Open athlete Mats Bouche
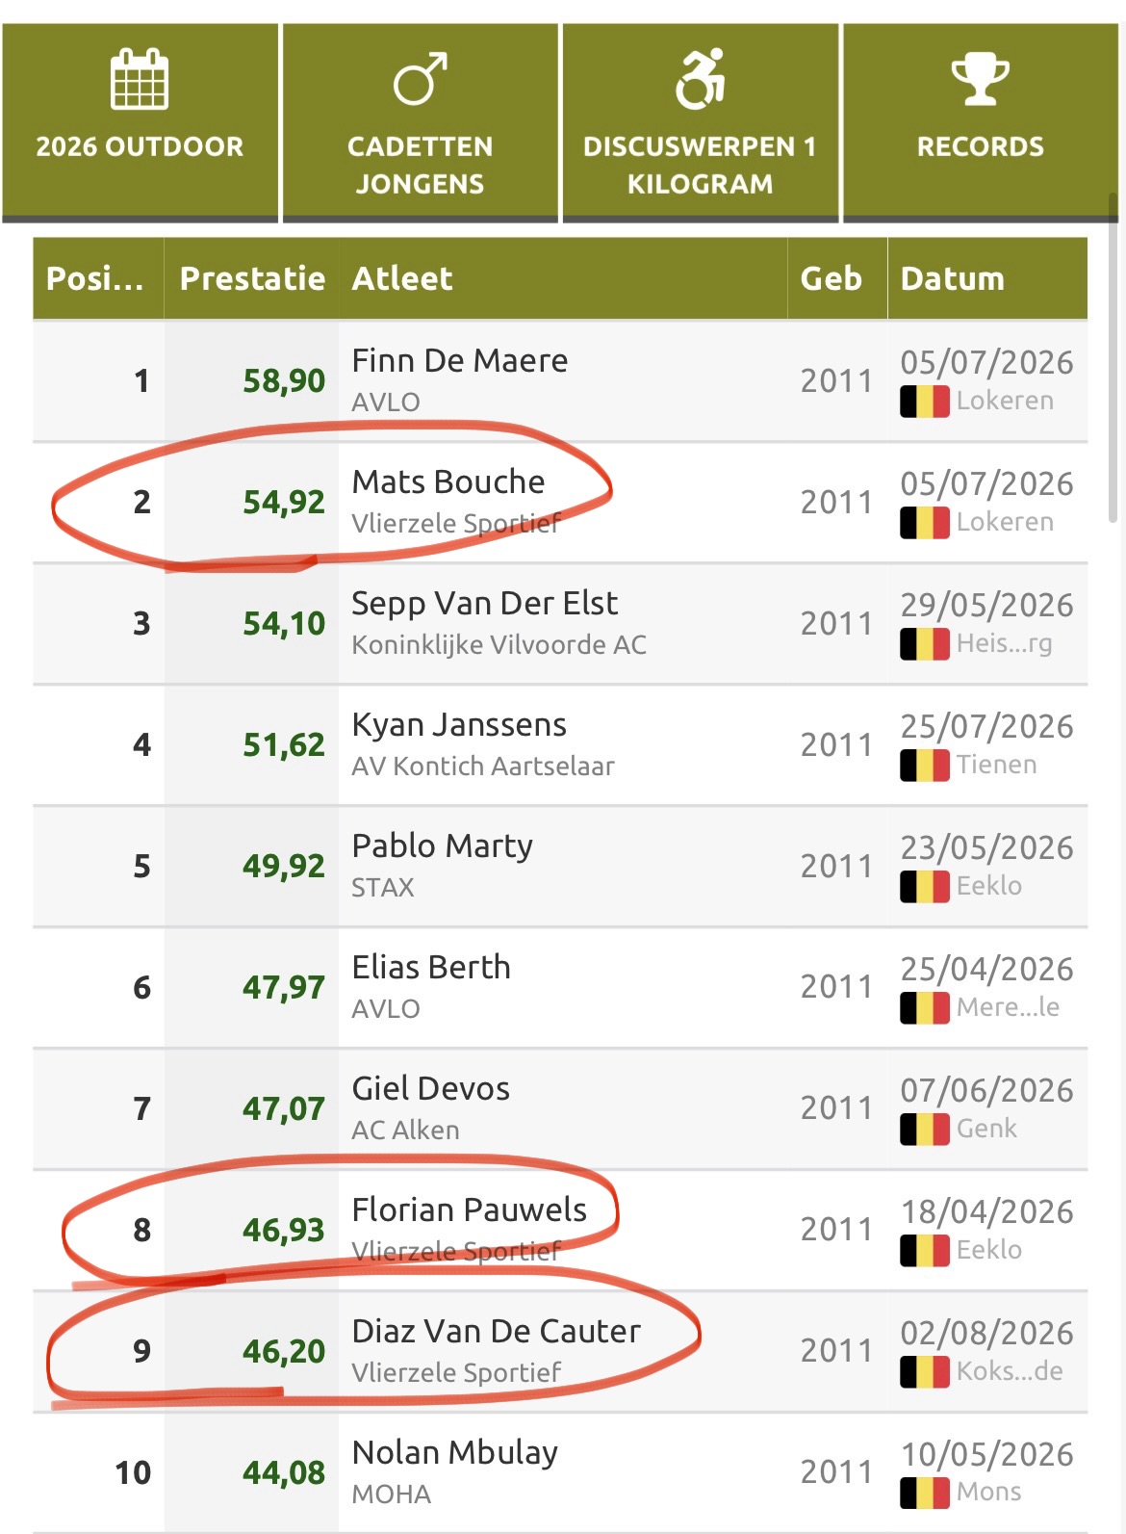Viewport: 1126px width, 1534px height. coord(448,481)
